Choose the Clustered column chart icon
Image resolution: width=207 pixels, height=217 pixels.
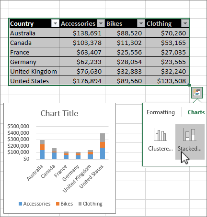coord(161,135)
